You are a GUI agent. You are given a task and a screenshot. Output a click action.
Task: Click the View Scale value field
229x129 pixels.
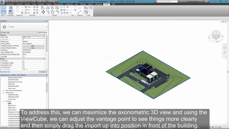[x=33, y=37]
